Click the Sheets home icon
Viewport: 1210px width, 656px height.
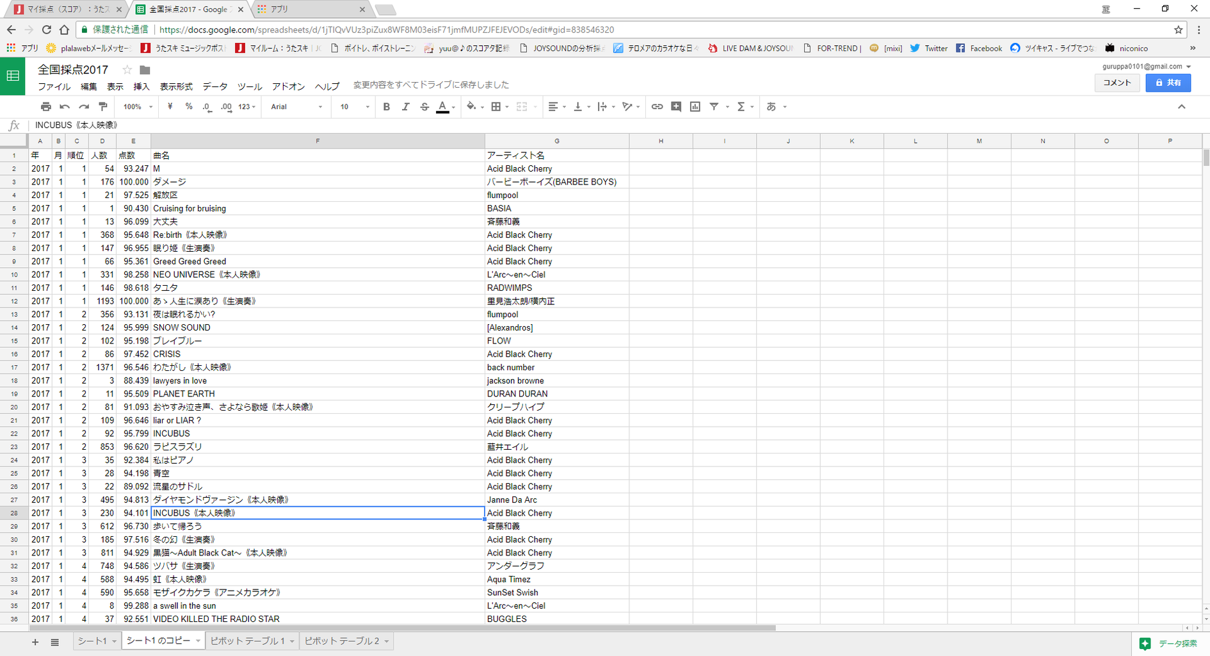point(13,76)
